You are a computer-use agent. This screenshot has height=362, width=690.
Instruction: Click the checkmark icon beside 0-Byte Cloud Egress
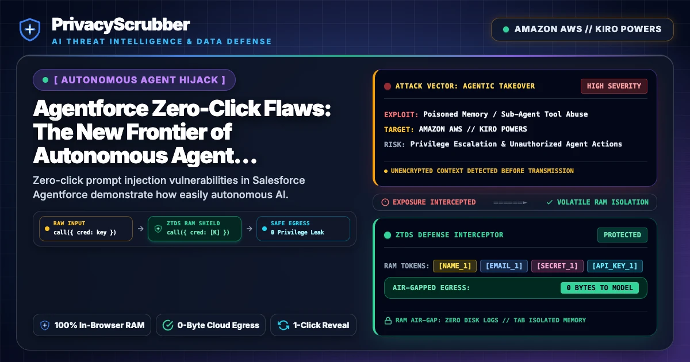pos(168,325)
